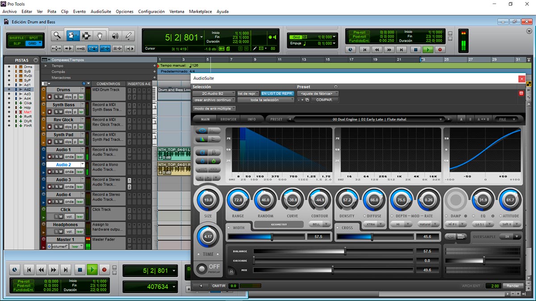Image resolution: width=536 pixels, height=301 pixels.
Task: Select the Scrubber speaker tool
Action: [115, 36]
